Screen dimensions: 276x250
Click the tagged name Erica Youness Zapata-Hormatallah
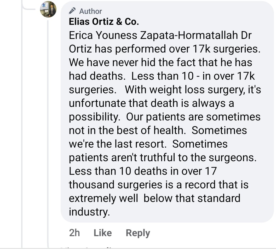pos(153,35)
